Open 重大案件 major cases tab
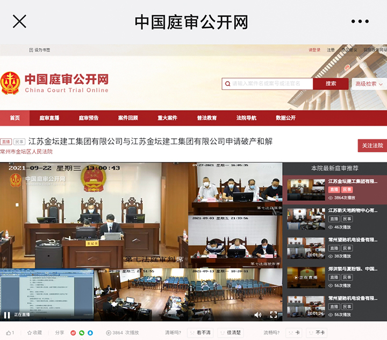387x340 pixels. [x=167, y=118]
